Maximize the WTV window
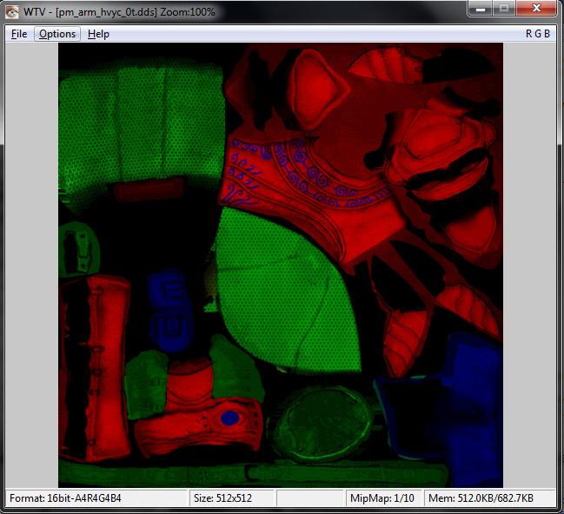This screenshot has height=514, width=564. tap(503, 9)
